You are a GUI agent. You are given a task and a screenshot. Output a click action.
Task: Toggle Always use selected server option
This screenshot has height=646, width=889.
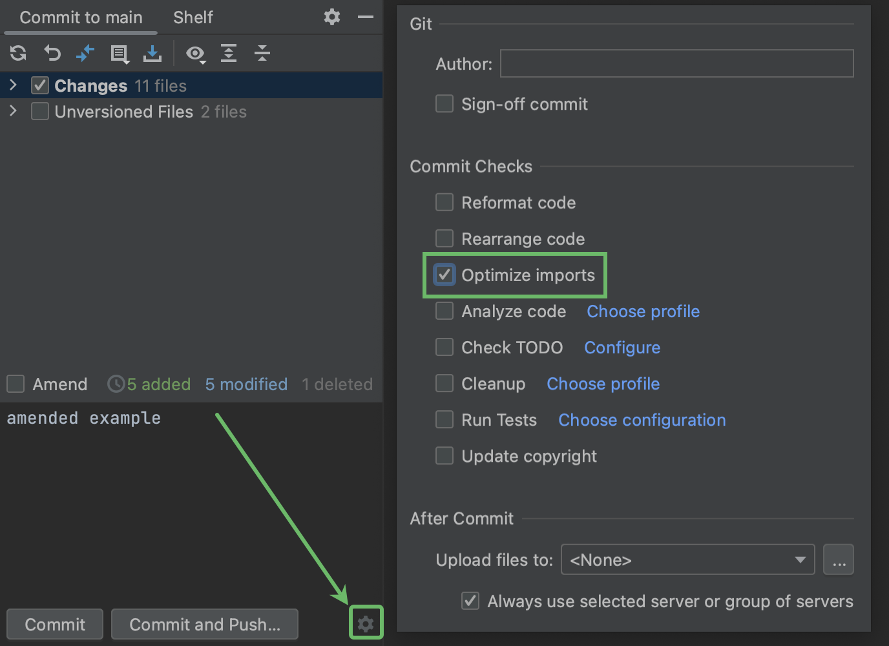[x=470, y=601]
